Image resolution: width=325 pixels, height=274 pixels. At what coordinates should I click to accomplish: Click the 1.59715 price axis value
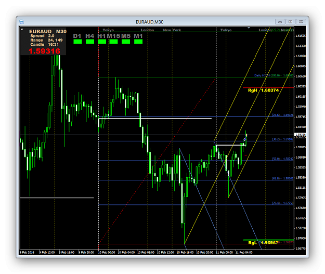[x=301, y=117]
